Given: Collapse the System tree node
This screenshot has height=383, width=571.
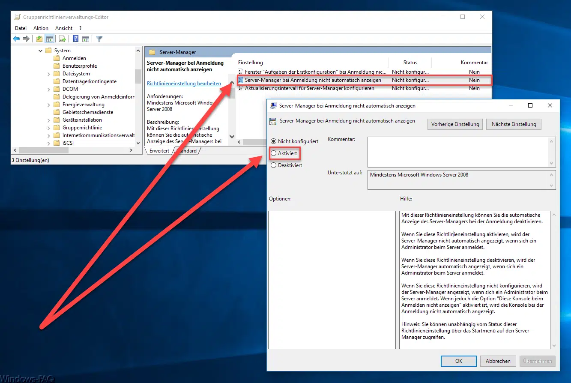Looking at the screenshot, I should [x=41, y=51].
